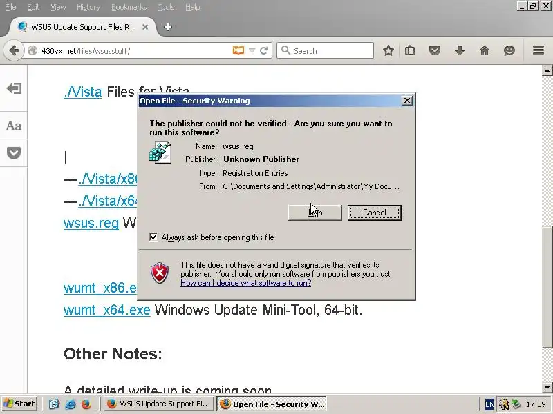
Task: Uncheck Always ask before opening this file
Action: click(153, 237)
